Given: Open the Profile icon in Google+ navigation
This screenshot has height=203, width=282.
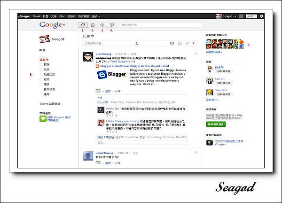Looking at the screenshot, I should 102,25.
